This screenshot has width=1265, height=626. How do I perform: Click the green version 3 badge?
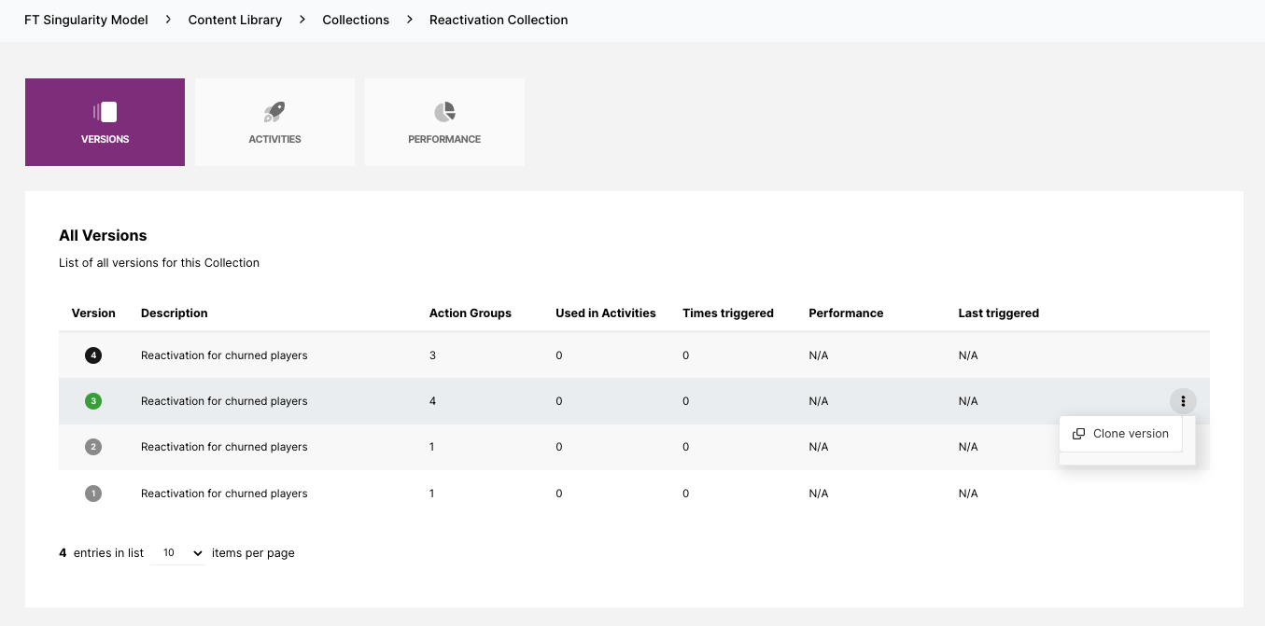pyautogui.click(x=93, y=401)
